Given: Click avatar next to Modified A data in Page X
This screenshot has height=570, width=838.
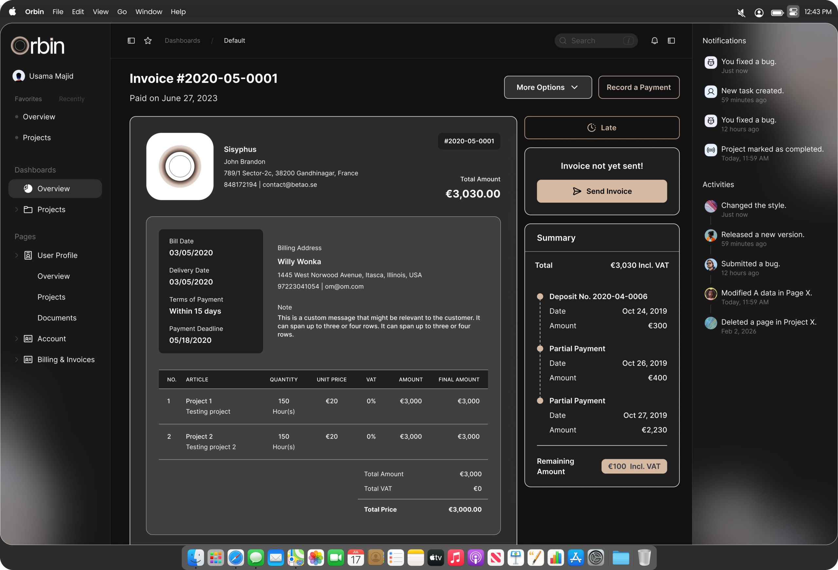Looking at the screenshot, I should tap(711, 294).
